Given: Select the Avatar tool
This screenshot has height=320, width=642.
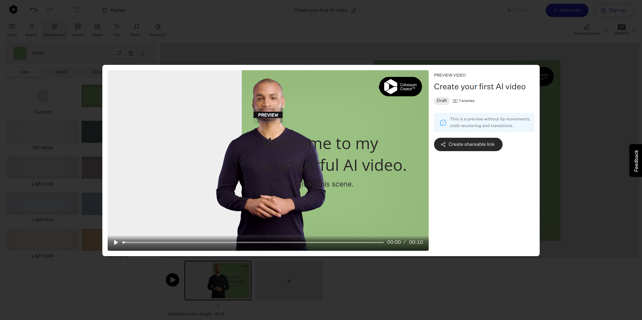Looking at the screenshot, I should pyautogui.click(x=31, y=30).
